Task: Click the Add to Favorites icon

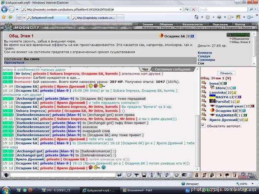Action: [10, 17]
